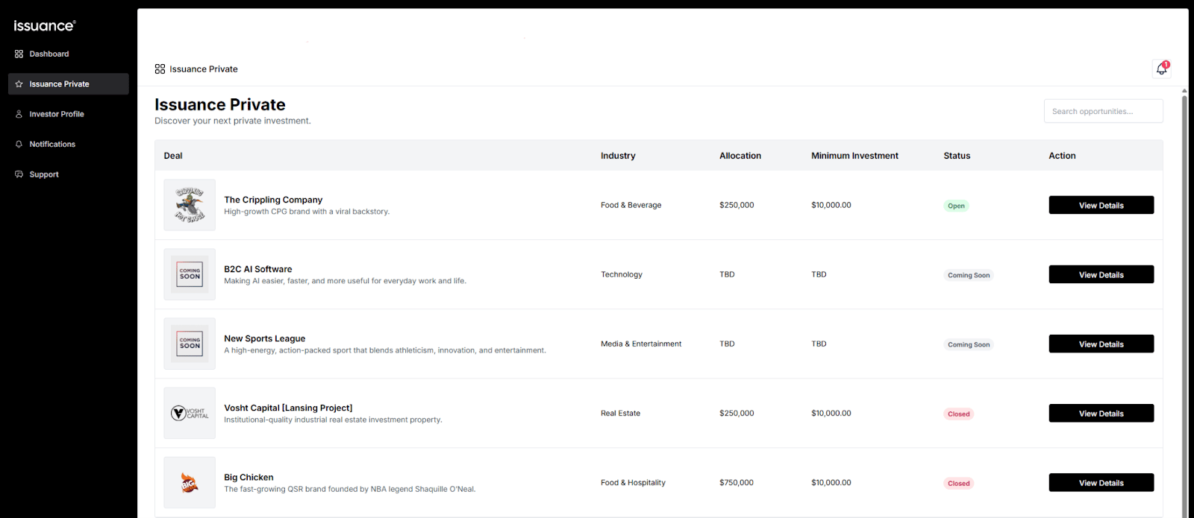1194x518 pixels.
Task: Click the Allocation column header
Action: point(740,156)
